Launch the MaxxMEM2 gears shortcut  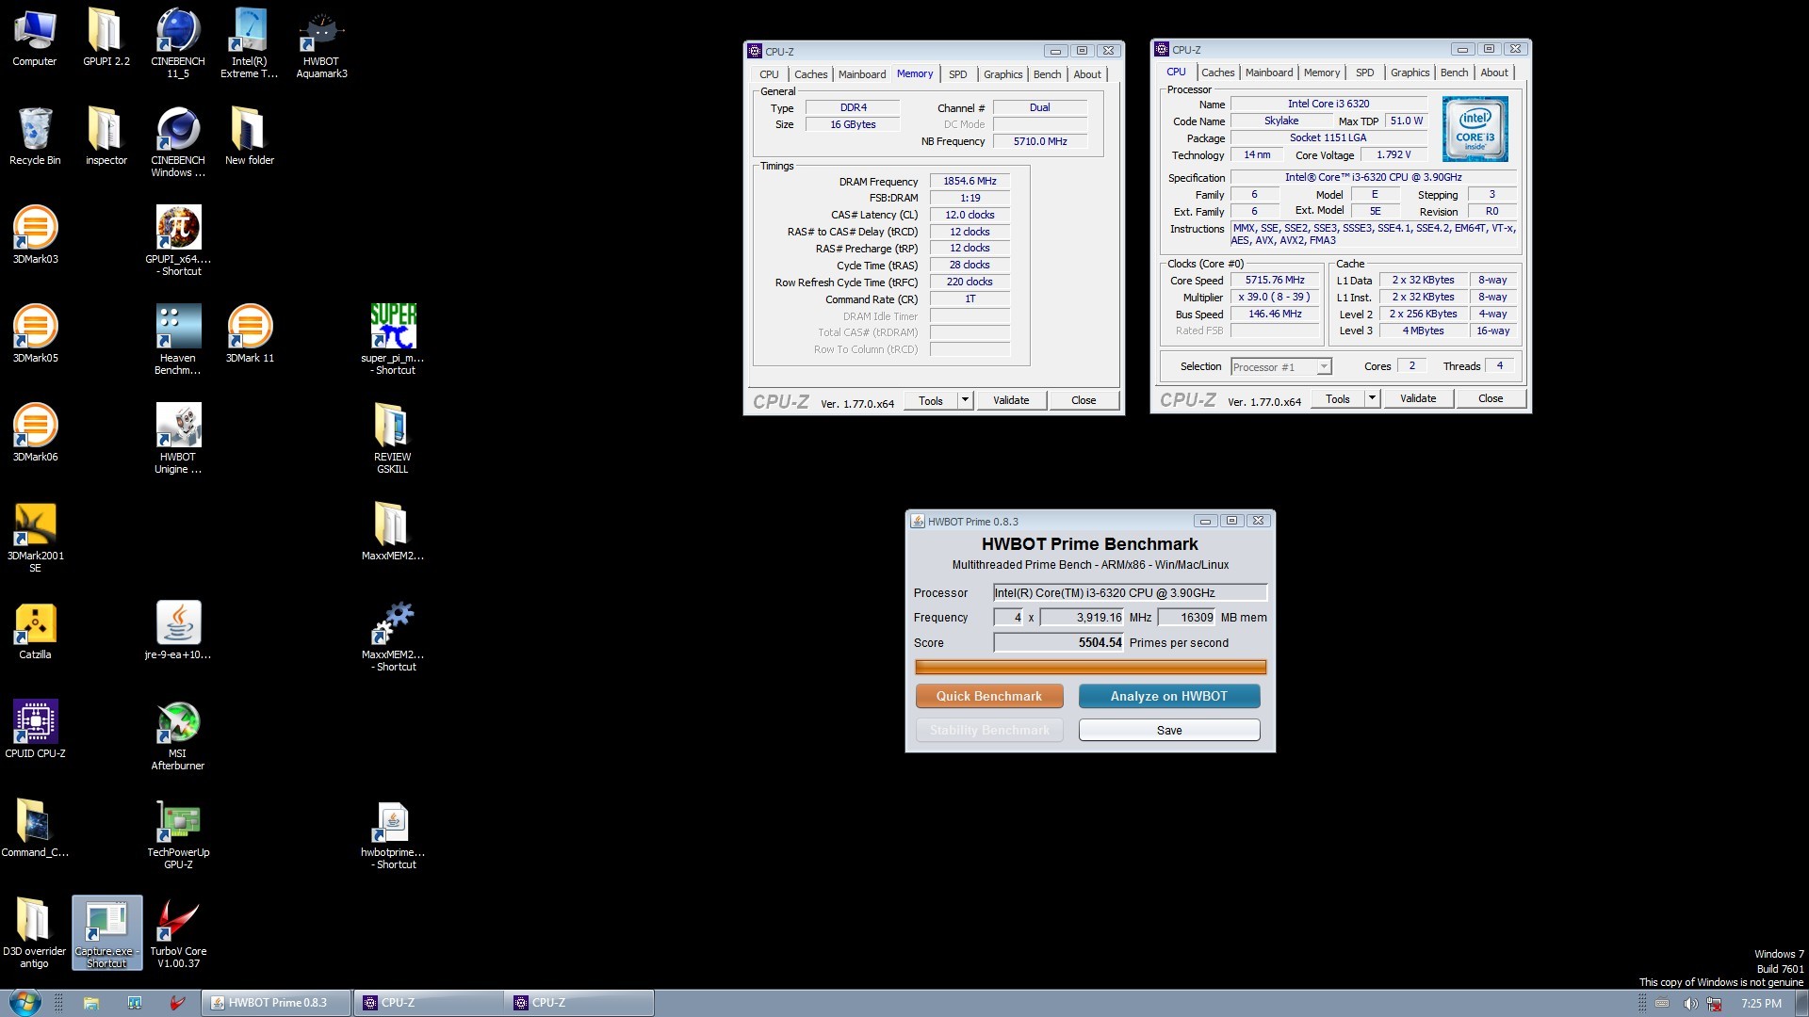(x=393, y=637)
